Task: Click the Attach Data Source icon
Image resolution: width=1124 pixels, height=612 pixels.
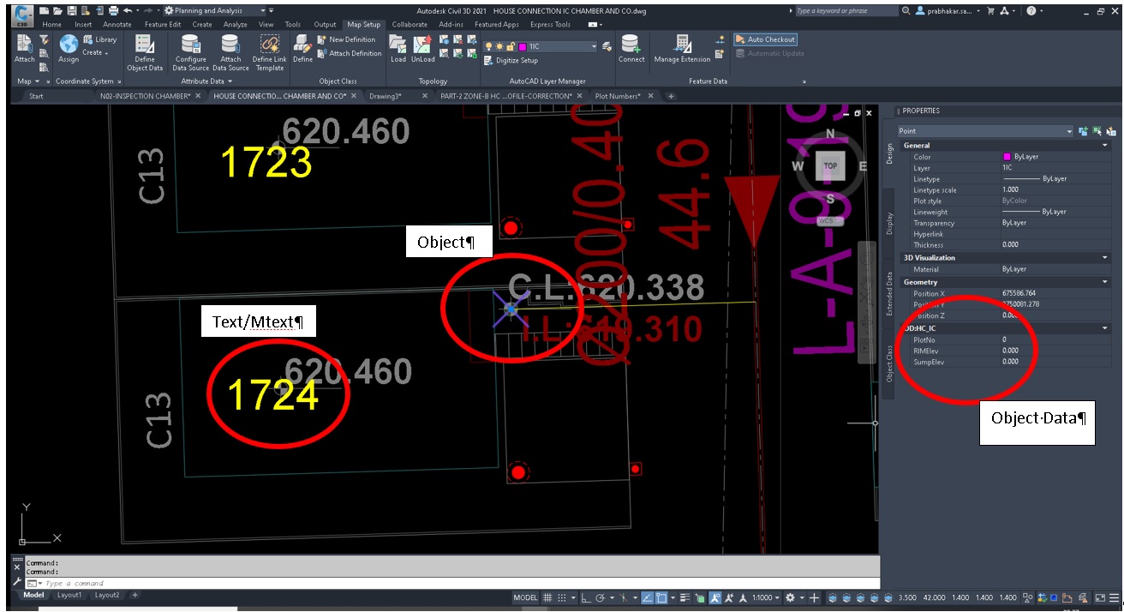Action: point(230,44)
